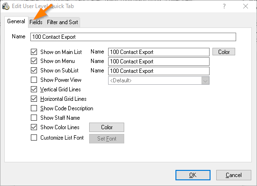Enable Show Code Description checkbox
This screenshot has width=257, height=186.
(x=34, y=108)
